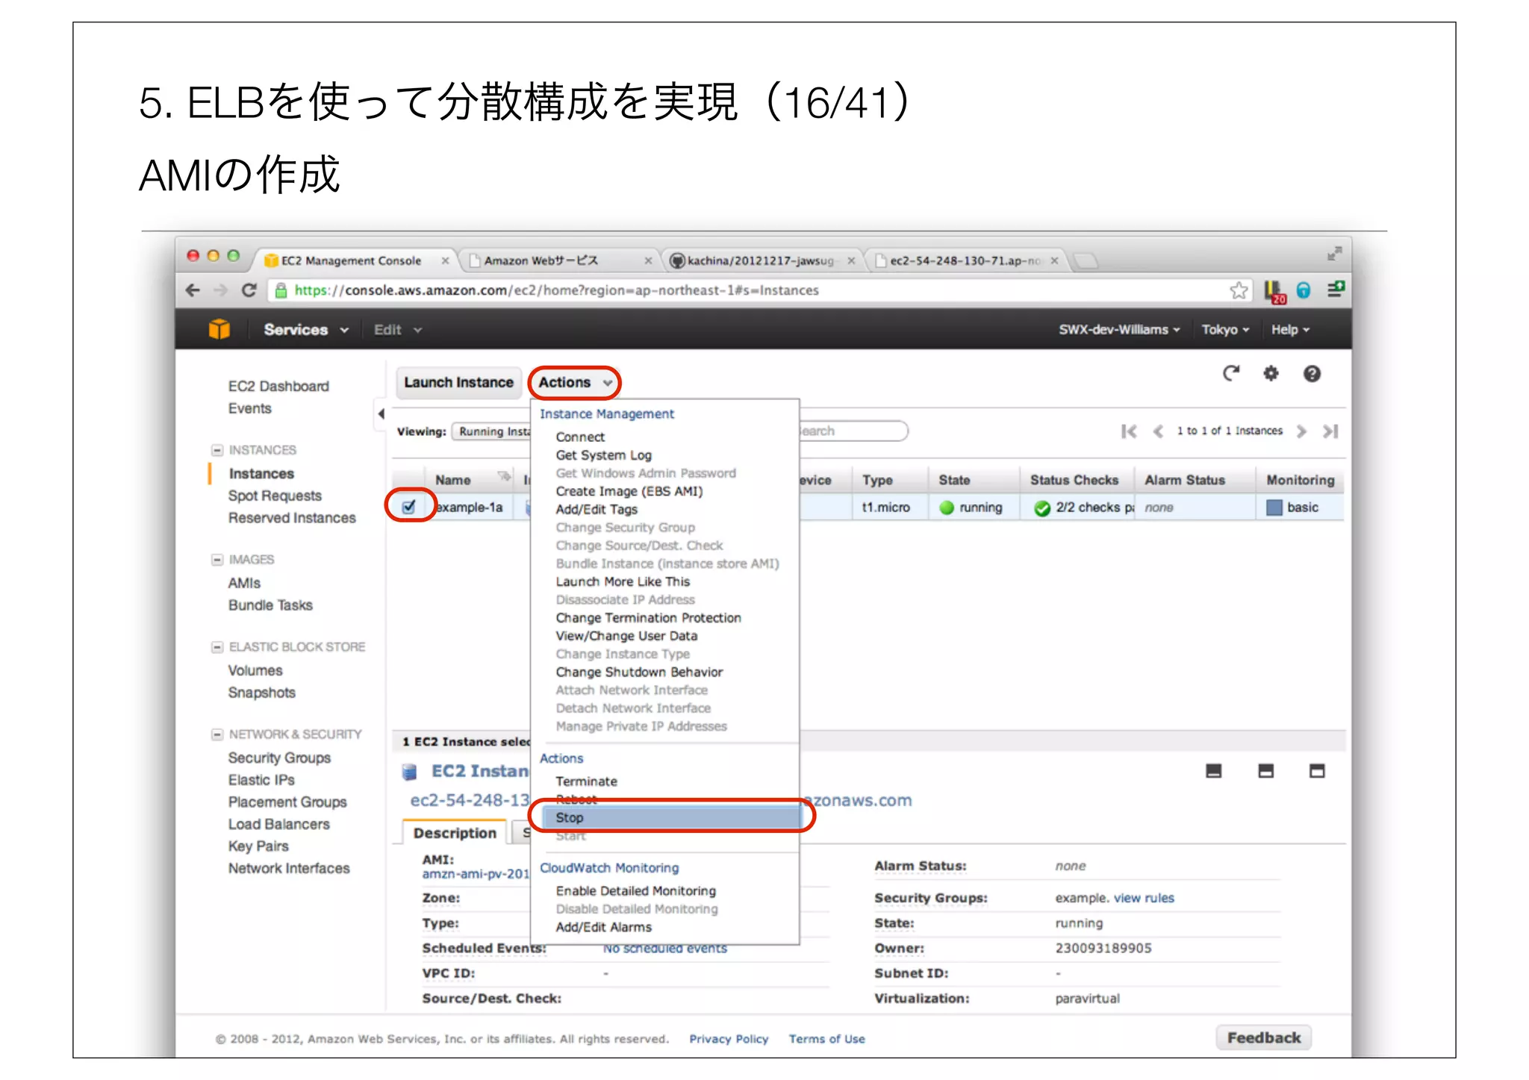The width and height of the screenshot is (1529, 1080).
Task: Open the question mark help icon
Action: coord(1312,373)
